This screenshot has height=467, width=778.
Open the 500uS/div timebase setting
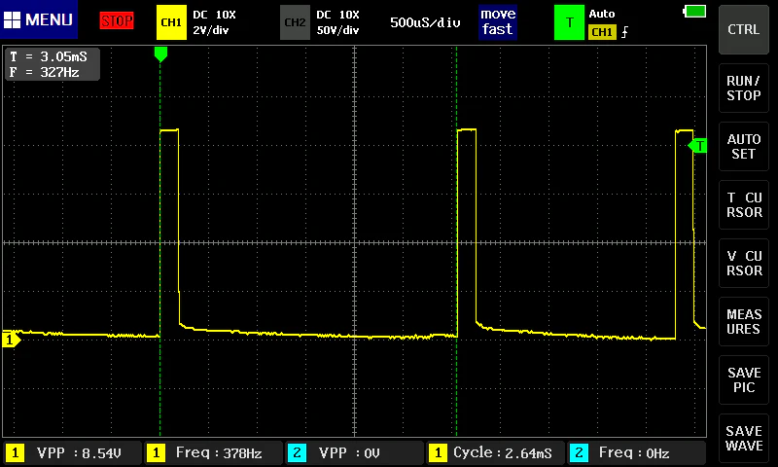pyautogui.click(x=425, y=22)
